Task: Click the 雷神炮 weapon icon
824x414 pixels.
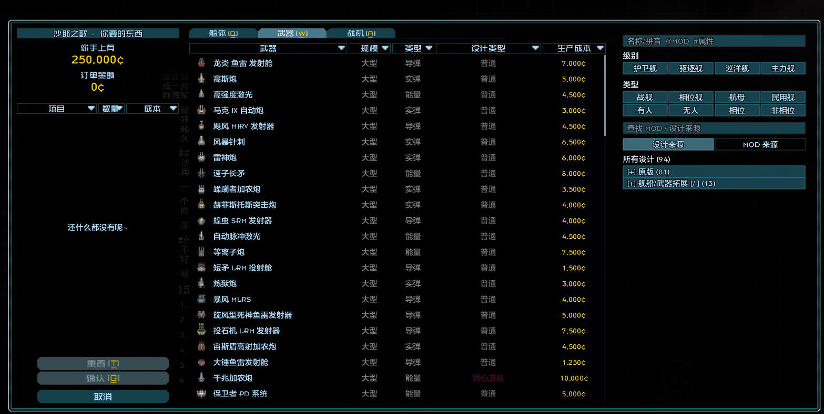Action: tap(201, 157)
